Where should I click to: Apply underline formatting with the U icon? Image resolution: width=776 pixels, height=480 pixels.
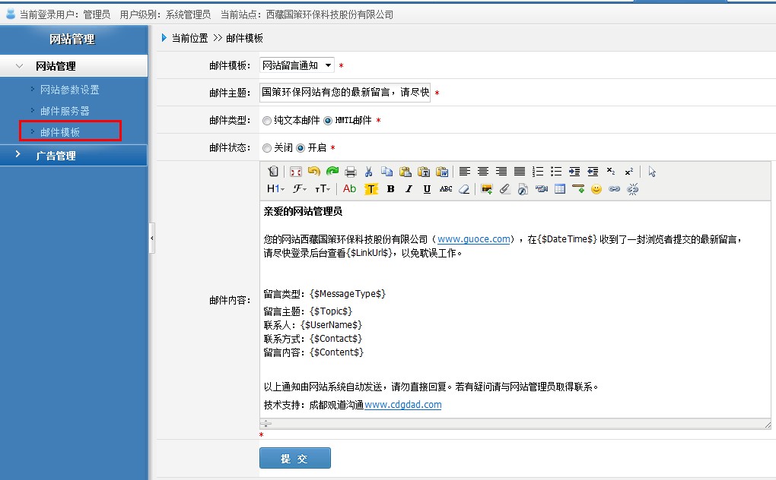point(427,189)
